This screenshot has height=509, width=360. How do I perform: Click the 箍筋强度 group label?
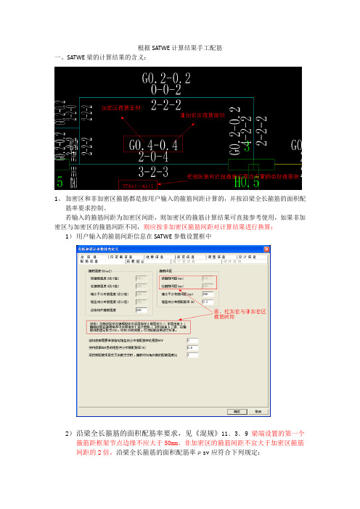[x=100, y=270]
